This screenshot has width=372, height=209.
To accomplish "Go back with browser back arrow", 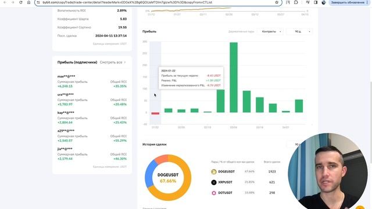I will [x=5, y=2].
